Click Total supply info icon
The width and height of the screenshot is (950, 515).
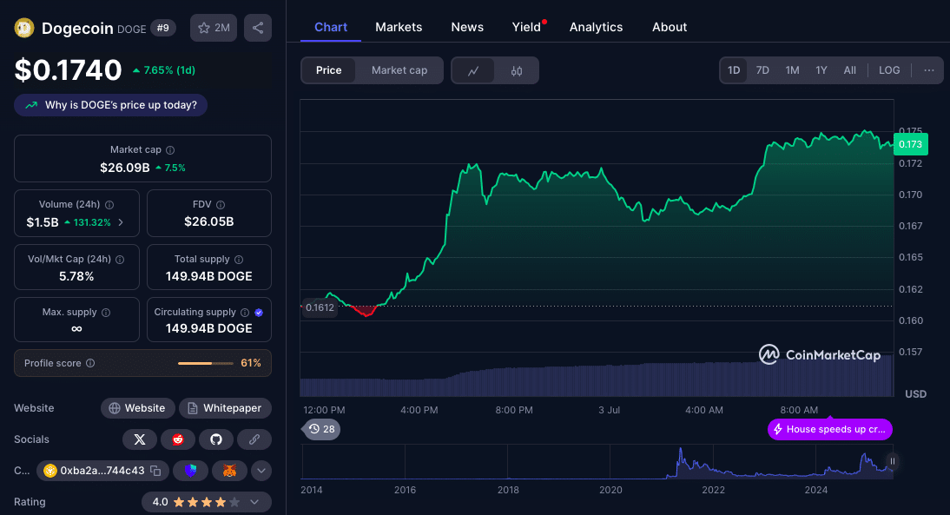tap(239, 260)
